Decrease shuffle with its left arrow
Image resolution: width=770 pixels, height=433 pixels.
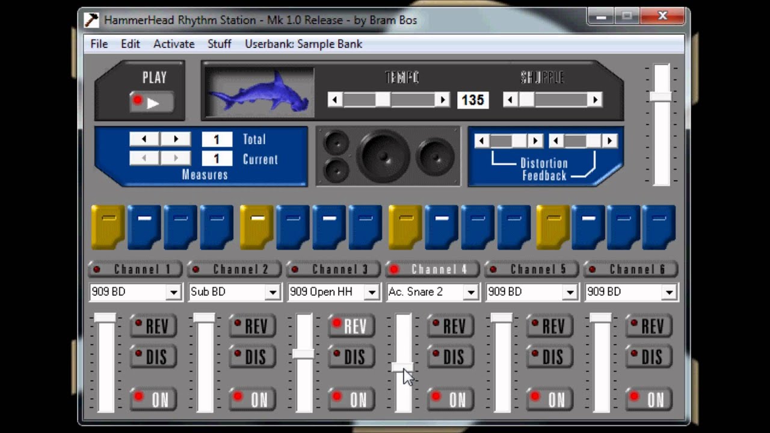[x=511, y=100]
